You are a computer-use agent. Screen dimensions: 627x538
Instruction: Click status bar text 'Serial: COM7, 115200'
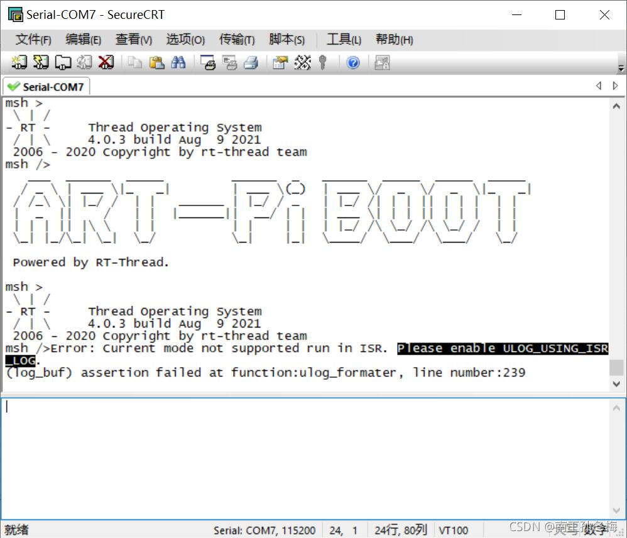pyautogui.click(x=264, y=530)
